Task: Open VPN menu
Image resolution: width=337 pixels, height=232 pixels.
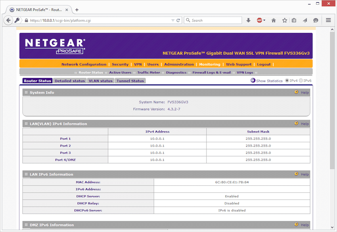Action: click(138, 64)
